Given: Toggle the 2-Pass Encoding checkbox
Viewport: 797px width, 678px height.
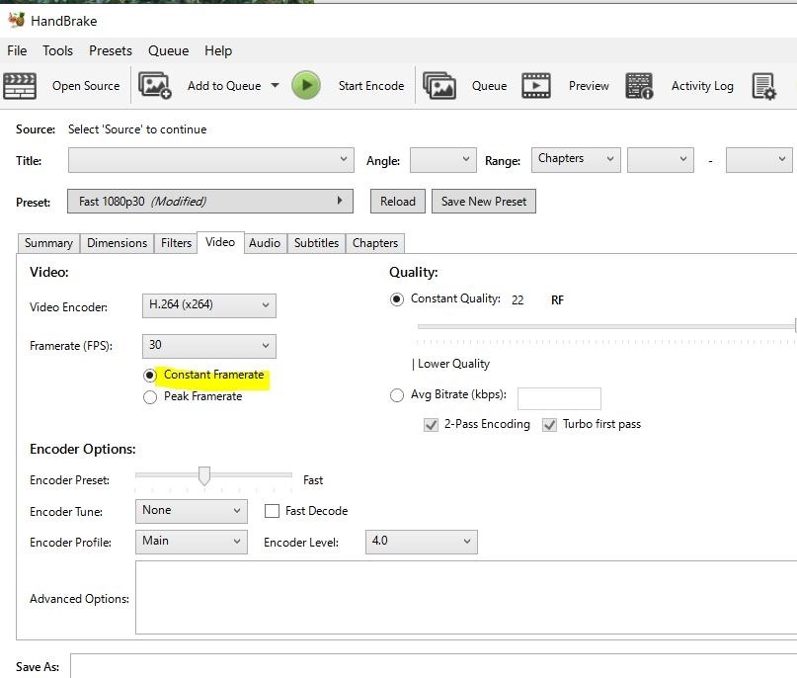Looking at the screenshot, I should click(431, 424).
